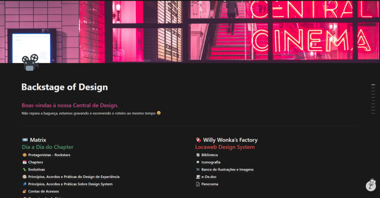380x198 pixels.
Task: Click the document icon beside Panorama
Action: (198, 184)
